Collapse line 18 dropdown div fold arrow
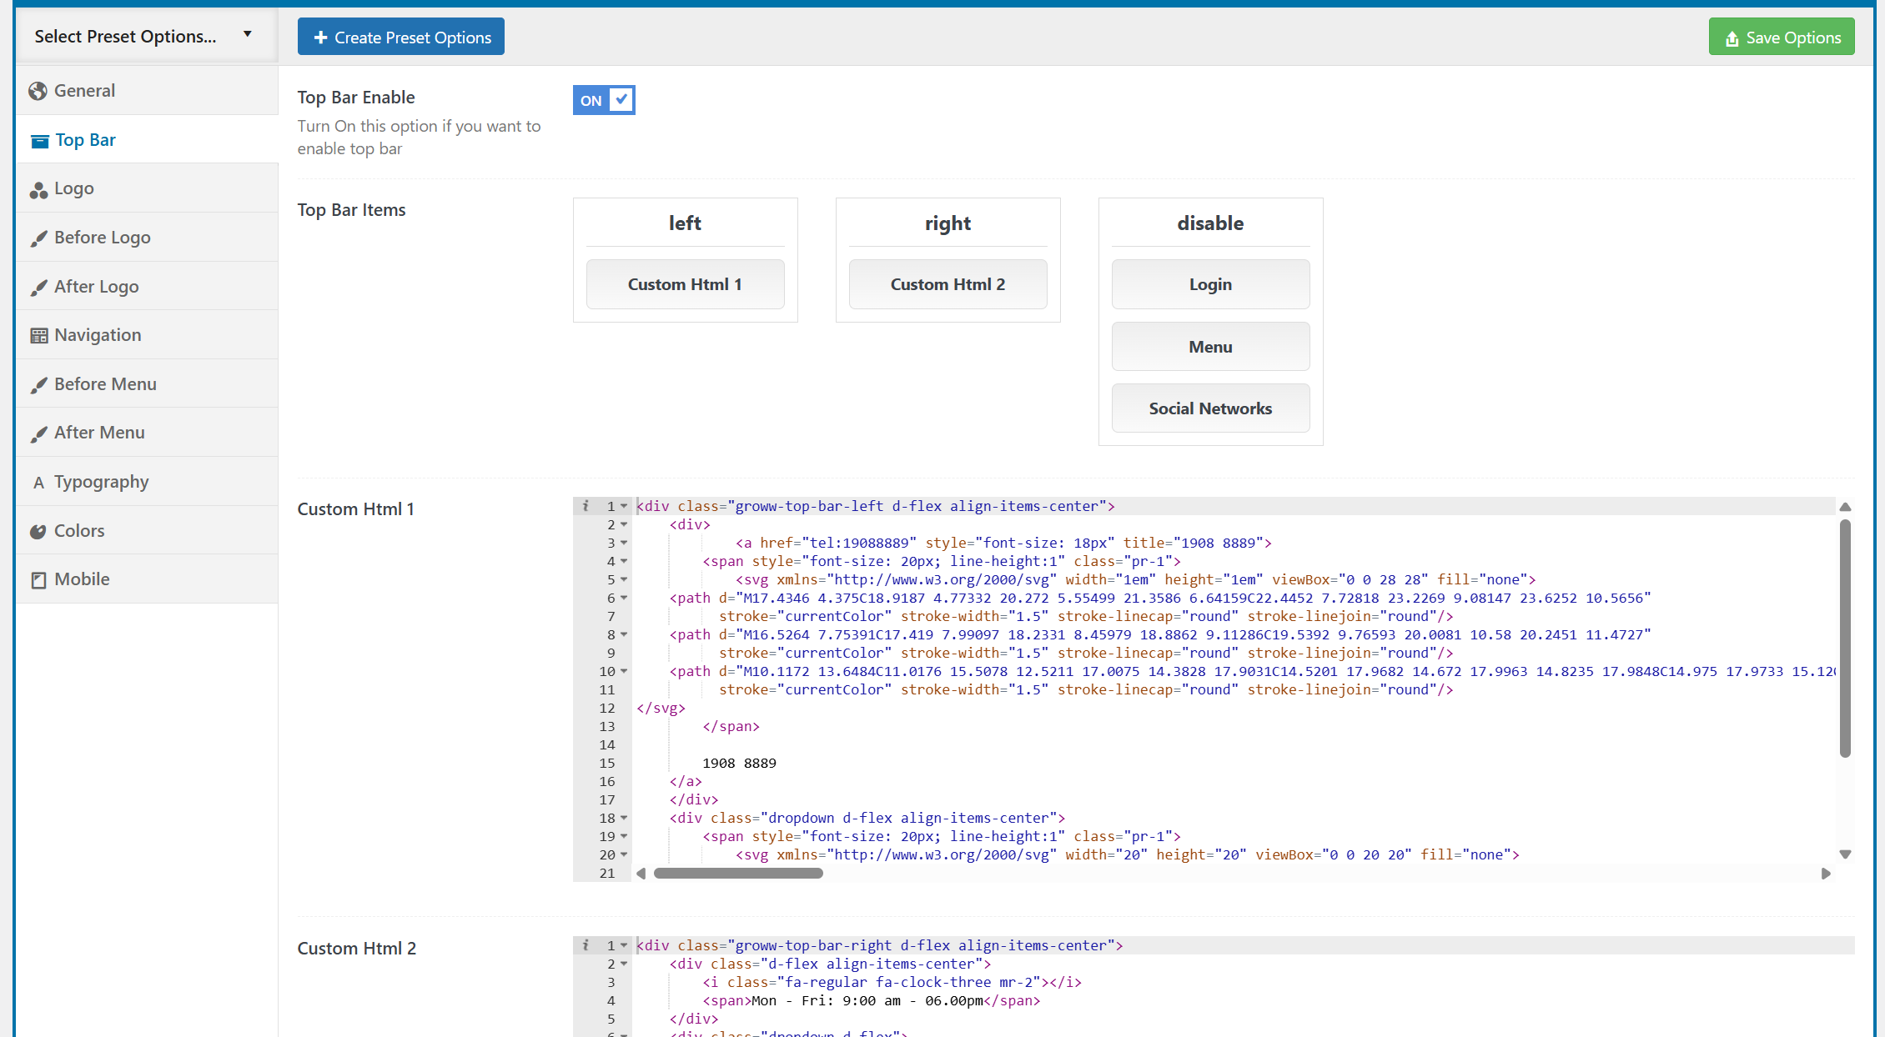This screenshot has width=1885, height=1037. [x=624, y=819]
